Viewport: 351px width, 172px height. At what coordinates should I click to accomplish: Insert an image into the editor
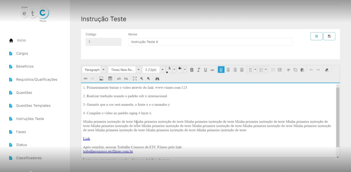click(x=101, y=78)
